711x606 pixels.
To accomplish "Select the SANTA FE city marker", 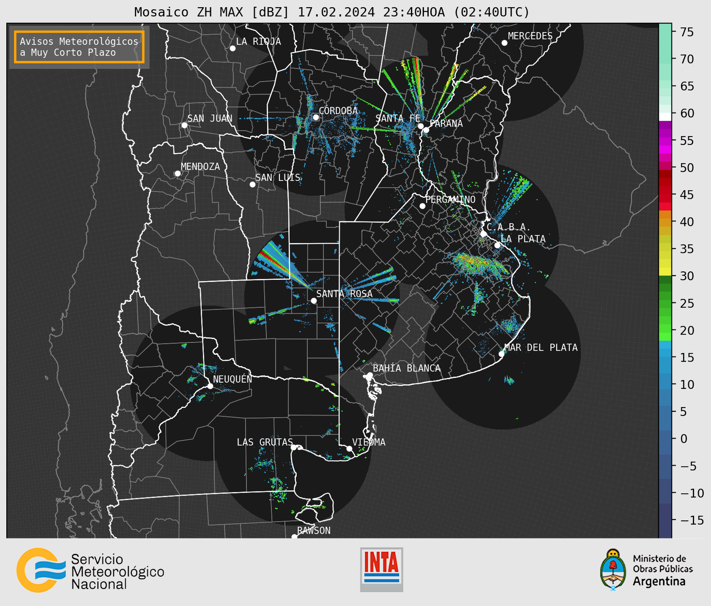I will tap(421, 126).
